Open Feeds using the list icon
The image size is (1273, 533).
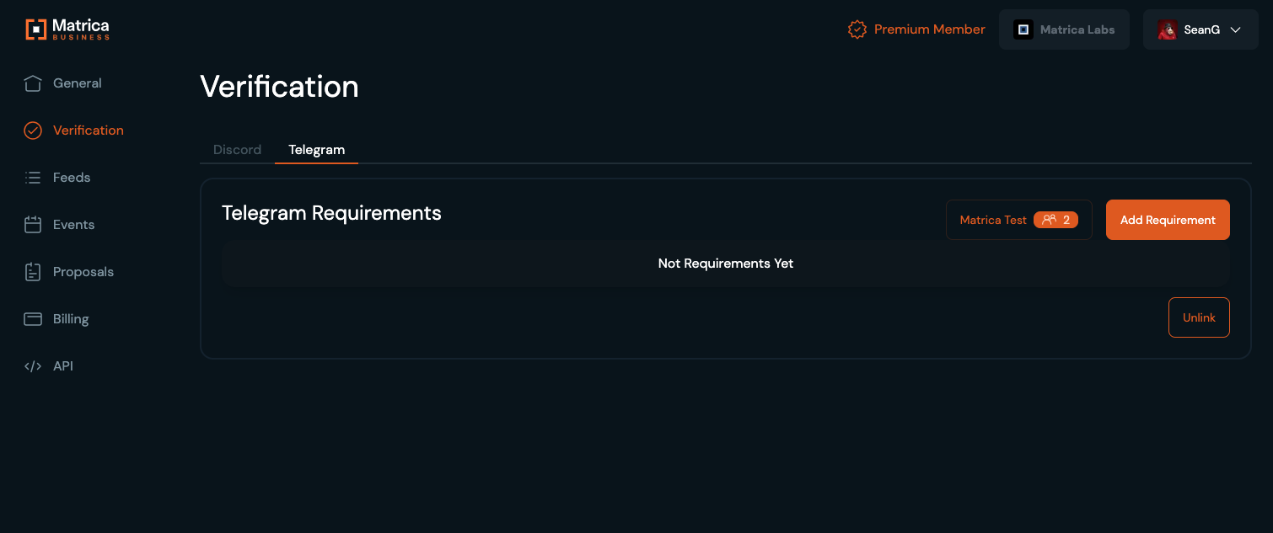pyautogui.click(x=33, y=178)
